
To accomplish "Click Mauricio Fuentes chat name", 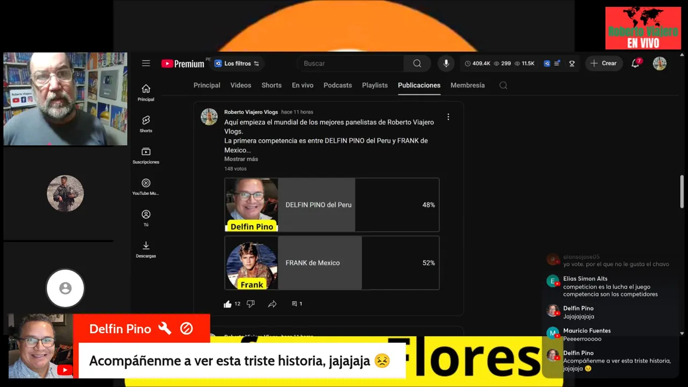I will coord(587,331).
